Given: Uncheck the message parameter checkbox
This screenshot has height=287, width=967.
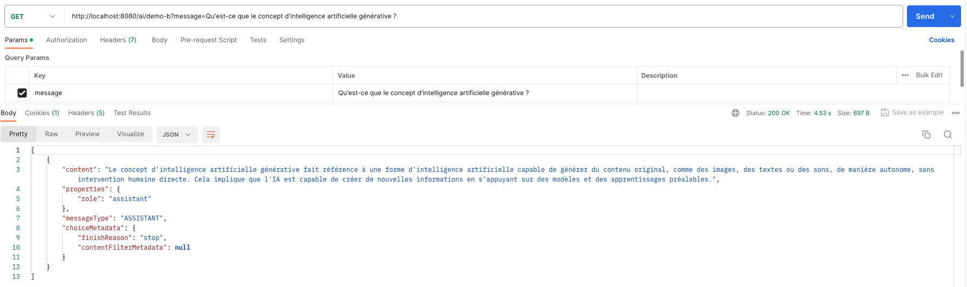Looking at the screenshot, I should point(22,93).
